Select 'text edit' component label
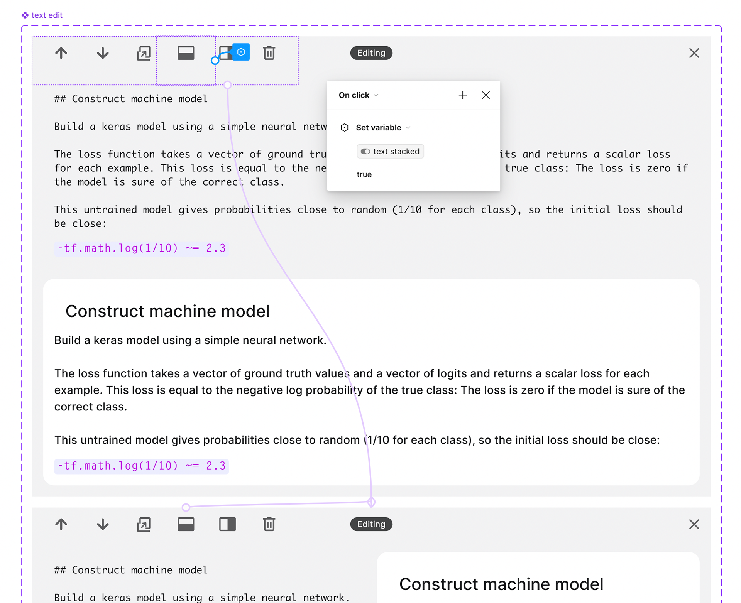Screen dimensions: 741x603 46,15
